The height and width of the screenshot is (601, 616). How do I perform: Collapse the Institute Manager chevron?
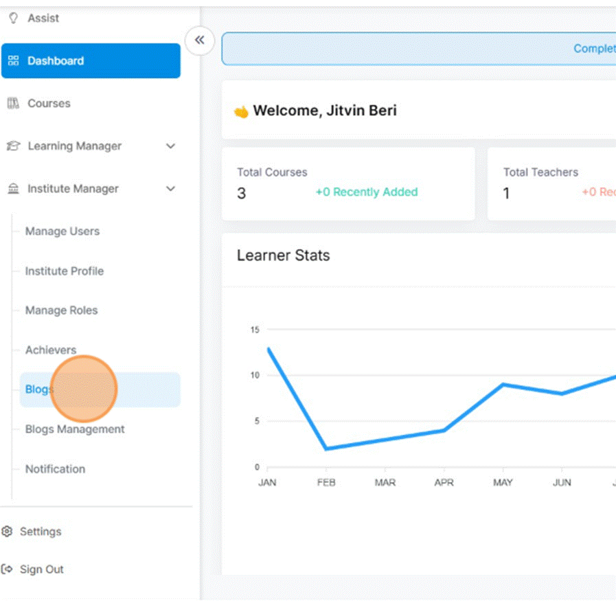click(x=171, y=189)
